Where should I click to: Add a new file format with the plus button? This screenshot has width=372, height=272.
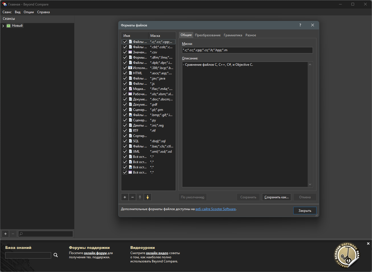[125, 197]
